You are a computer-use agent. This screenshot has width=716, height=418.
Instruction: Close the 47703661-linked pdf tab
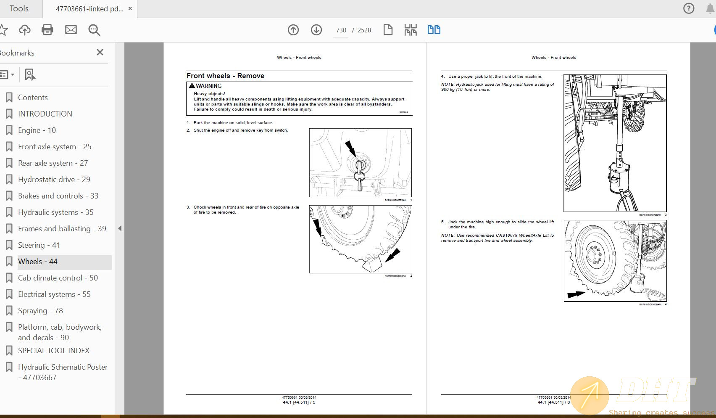[x=130, y=8]
